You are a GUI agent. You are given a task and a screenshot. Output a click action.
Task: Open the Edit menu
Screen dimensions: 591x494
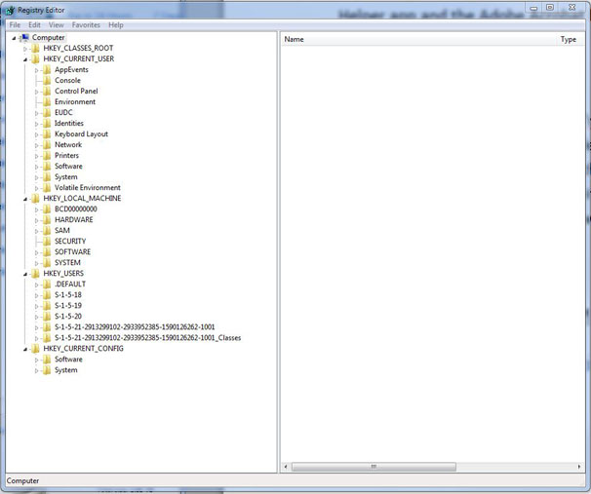(x=34, y=24)
